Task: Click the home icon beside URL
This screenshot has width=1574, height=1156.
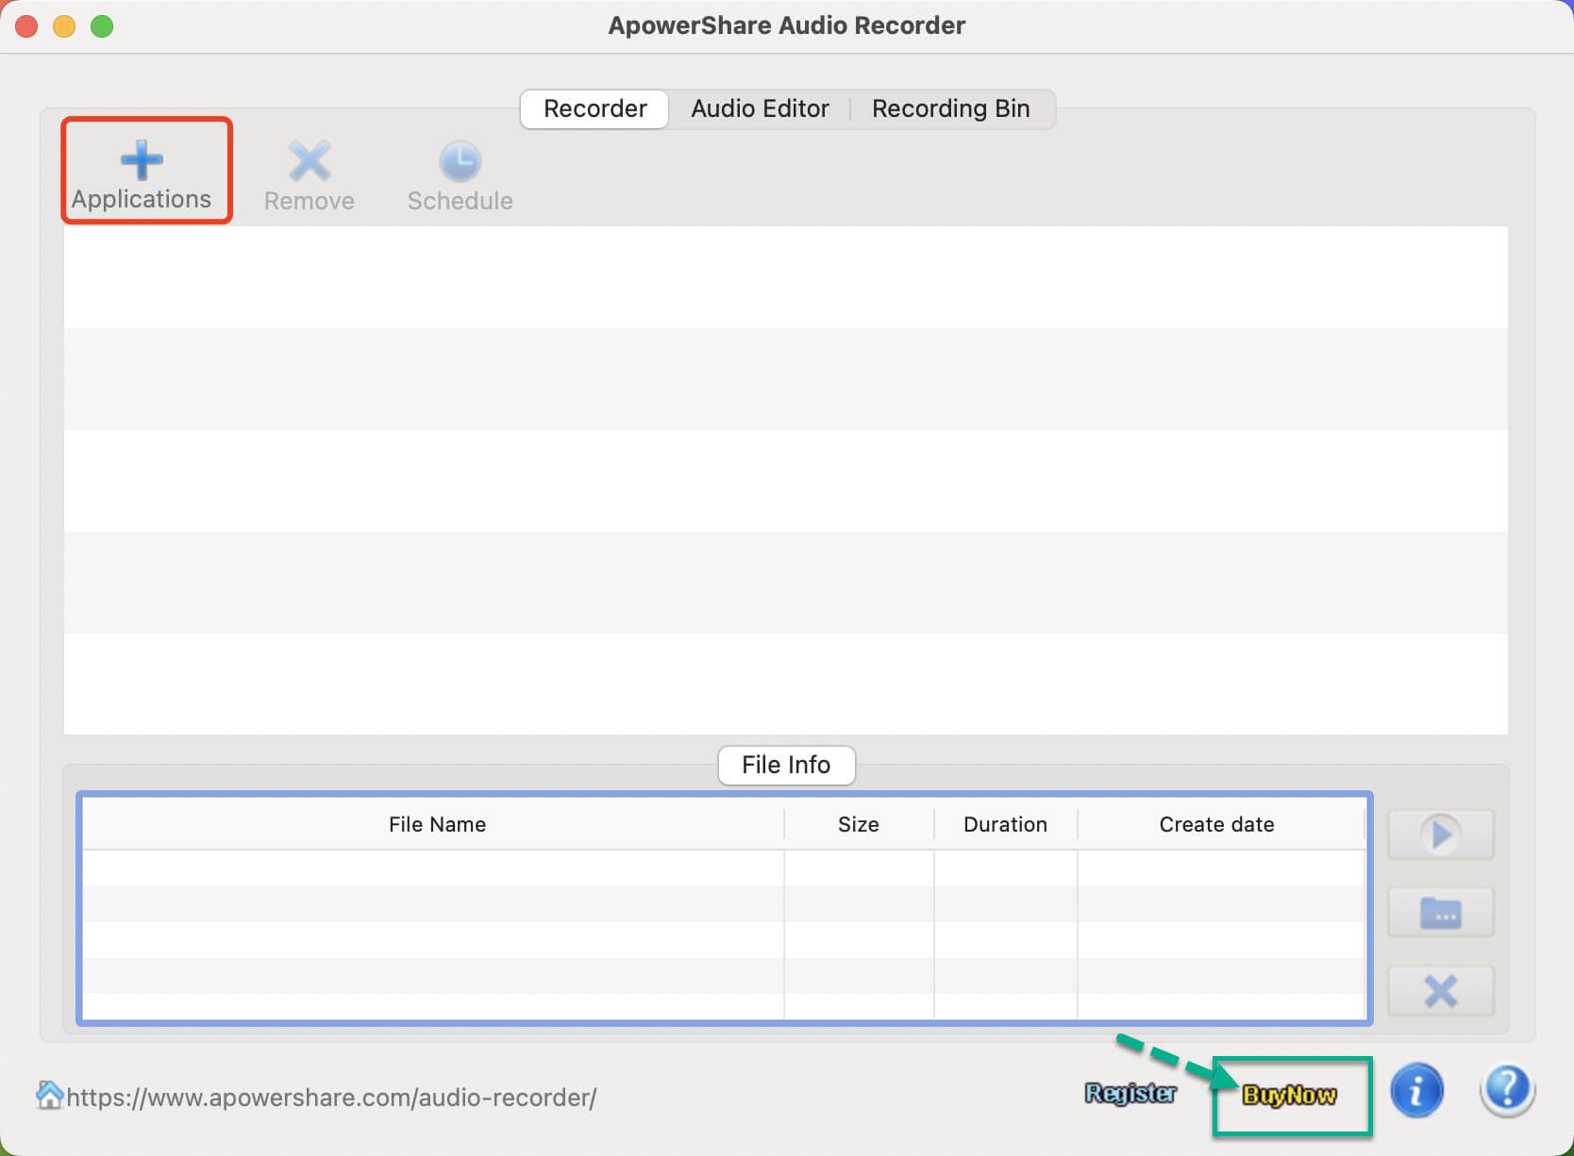Action: 49,1096
